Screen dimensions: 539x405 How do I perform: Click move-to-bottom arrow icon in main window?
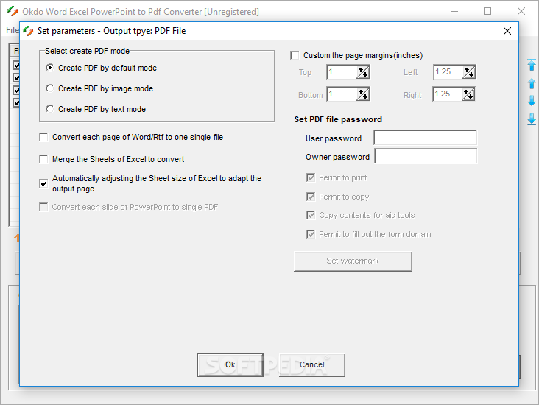(x=532, y=119)
